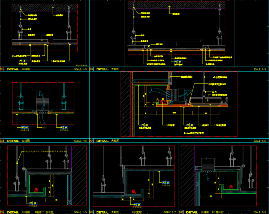This screenshot has width=269, height=214.
Task: Select the @二楼大厅 location label
Action: (218, 212)
